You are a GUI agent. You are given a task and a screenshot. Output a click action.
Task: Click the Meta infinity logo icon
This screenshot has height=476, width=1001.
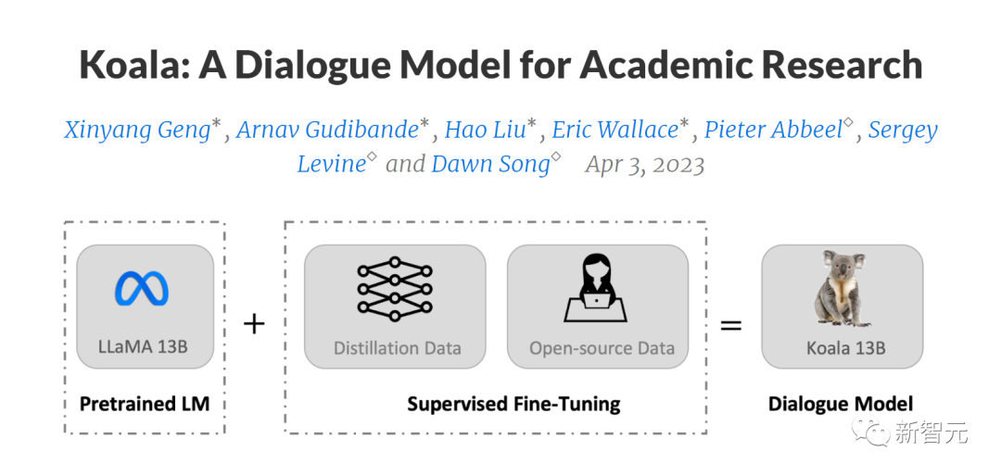pos(142,288)
